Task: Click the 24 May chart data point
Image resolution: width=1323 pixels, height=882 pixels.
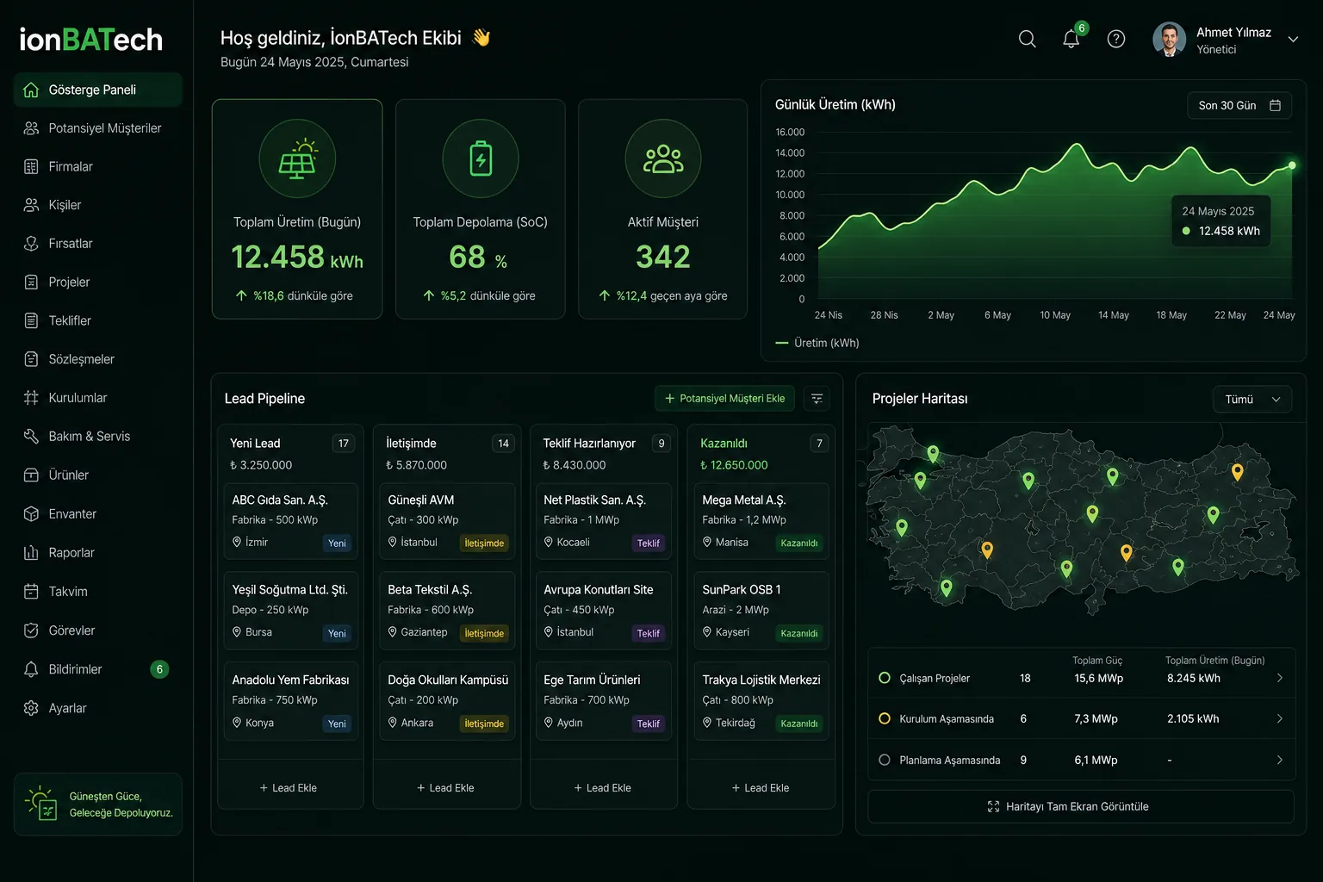Action: click(x=1292, y=165)
